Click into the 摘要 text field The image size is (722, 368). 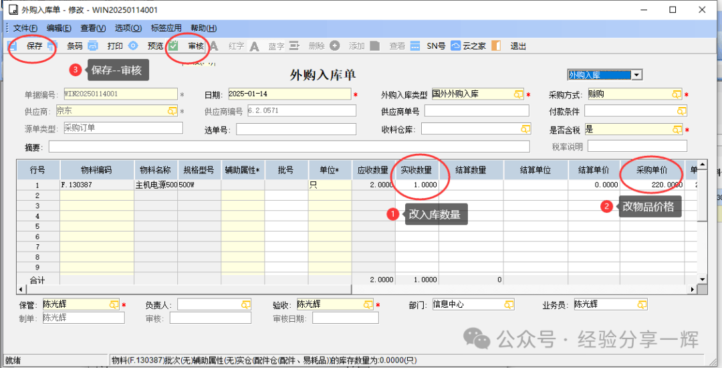pos(289,147)
